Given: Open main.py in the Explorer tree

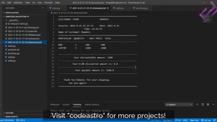Looking at the screenshot, I should pyautogui.click(x=12, y=46).
